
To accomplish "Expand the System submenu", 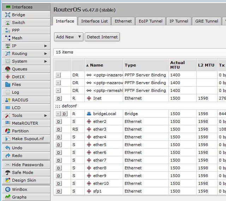I will tap(46, 61).
